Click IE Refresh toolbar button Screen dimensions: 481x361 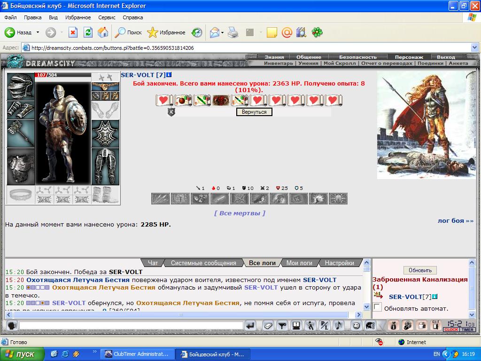pos(88,32)
